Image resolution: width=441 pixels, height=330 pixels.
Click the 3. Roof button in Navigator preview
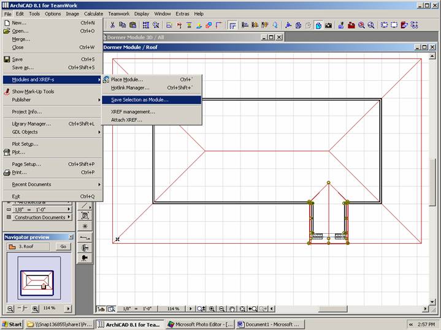click(x=28, y=247)
